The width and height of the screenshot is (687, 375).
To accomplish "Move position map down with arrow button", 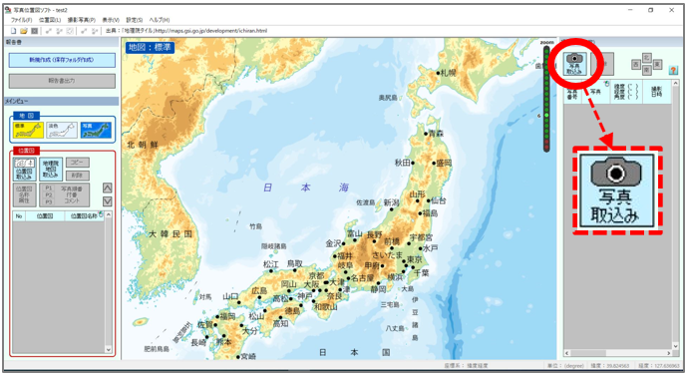I will 108,201.
